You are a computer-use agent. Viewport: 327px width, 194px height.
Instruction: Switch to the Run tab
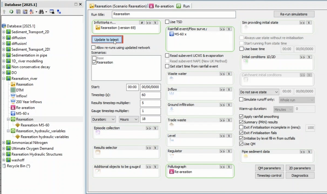183,5
